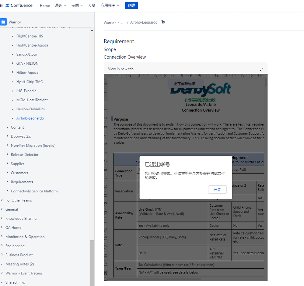The height and width of the screenshot is (286, 304).
Task: Open the Content page
Action: click(17, 127)
